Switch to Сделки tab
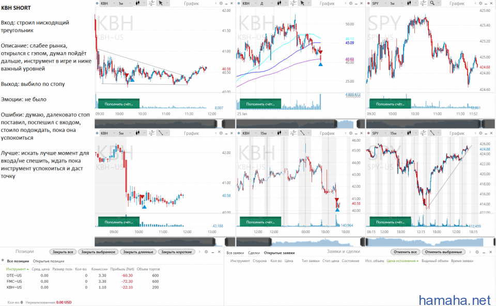This screenshot has width=496, height=306. (x=254, y=253)
